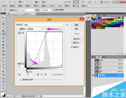
Task: Switch to the 设计 workspace button
Action: [76, 2]
